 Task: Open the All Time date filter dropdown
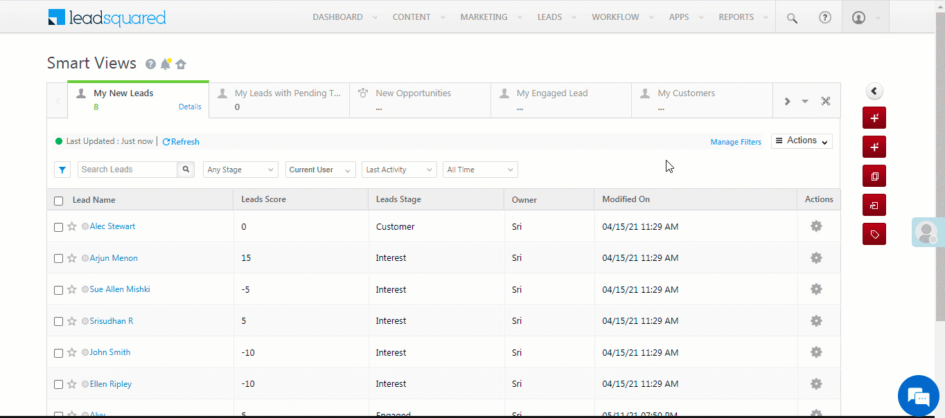pyautogui.click(x=479, y=169)
